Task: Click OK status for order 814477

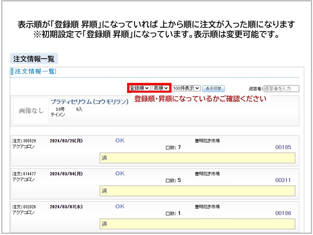Action: point(120,173)
